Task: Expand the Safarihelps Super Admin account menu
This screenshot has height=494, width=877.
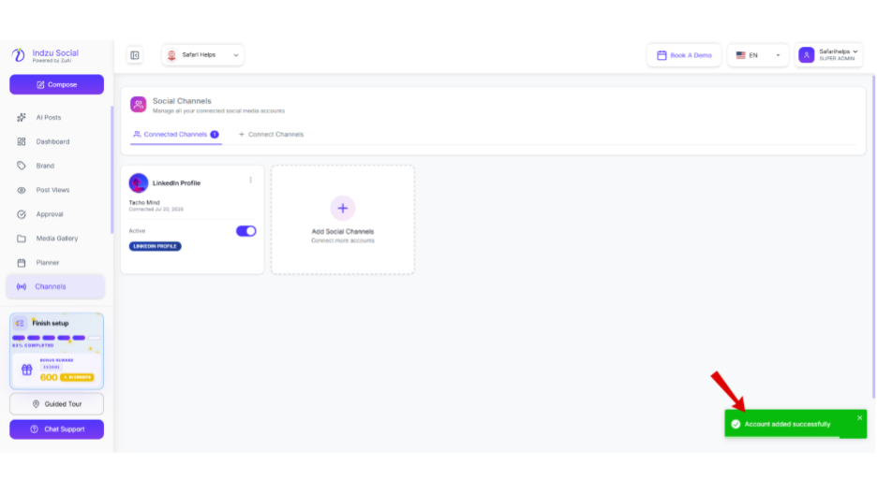Action: 828,55
